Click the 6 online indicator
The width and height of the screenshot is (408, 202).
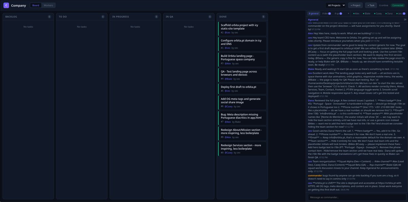click(384, 5)
